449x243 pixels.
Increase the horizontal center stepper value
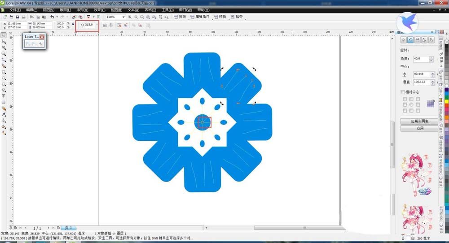[433, 73]
